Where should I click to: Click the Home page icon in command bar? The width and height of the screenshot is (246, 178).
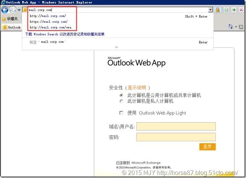tap(230, 27)
